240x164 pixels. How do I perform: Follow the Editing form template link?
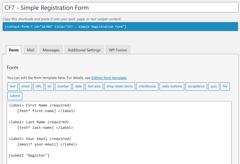pyautogui.click(x=109, y=78)
